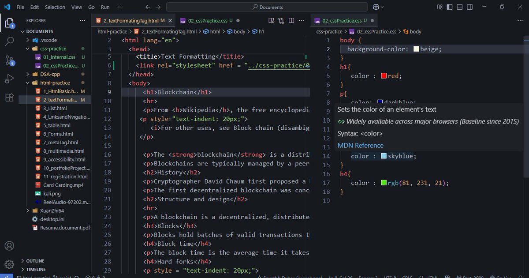
Task: Collapse the DOCUMENTS root folder
Action: 22,31
